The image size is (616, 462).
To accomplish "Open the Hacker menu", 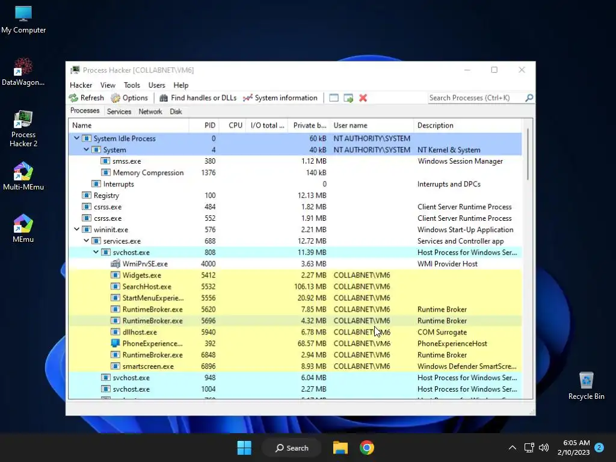I will [81, 85].
